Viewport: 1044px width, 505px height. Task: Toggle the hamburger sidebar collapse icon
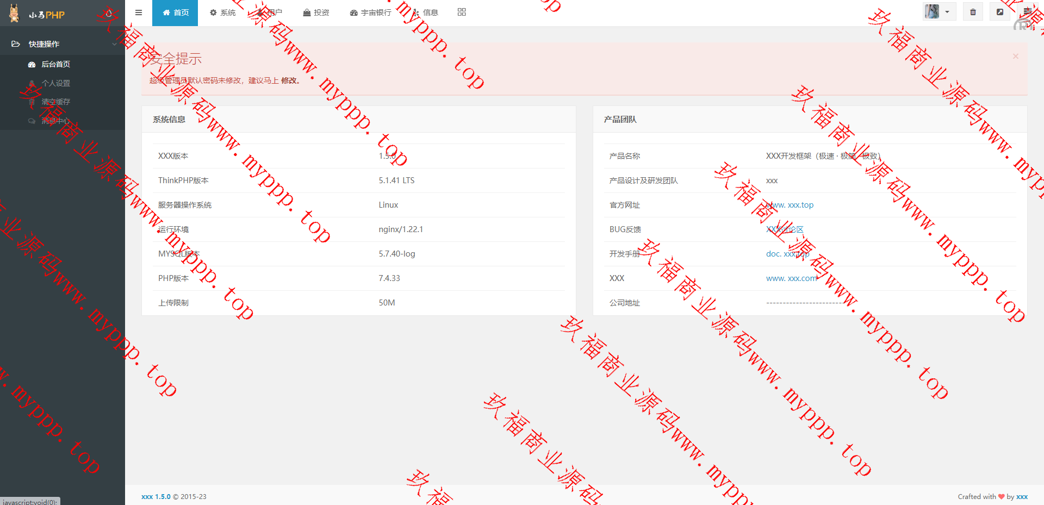[x=139, y=13]
